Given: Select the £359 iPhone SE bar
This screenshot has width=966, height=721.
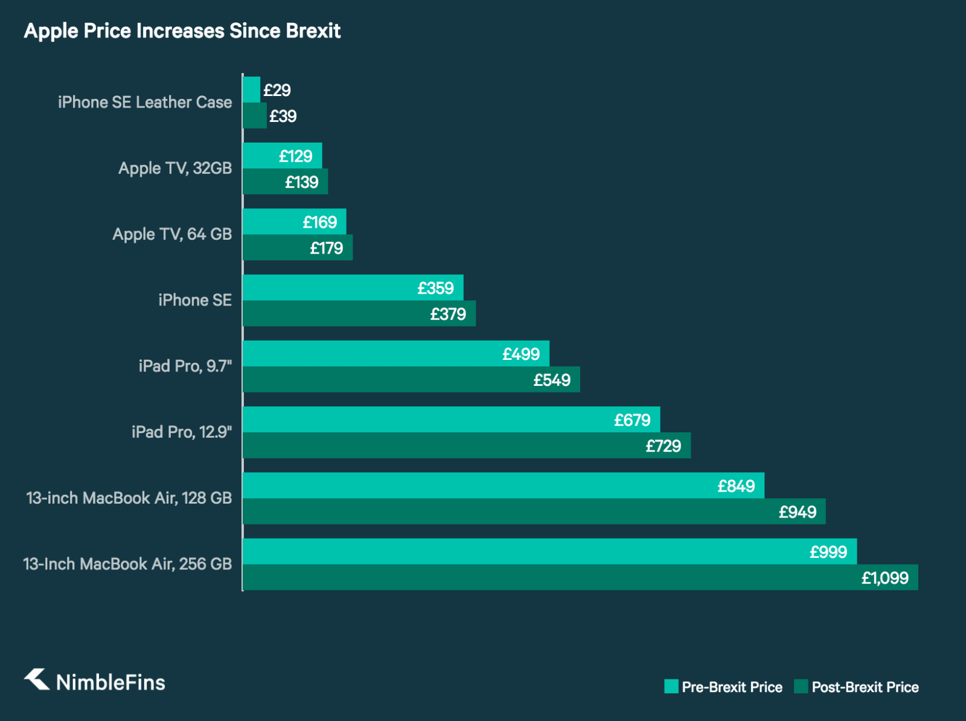Looking at the screenshot, I should (353, 287).
